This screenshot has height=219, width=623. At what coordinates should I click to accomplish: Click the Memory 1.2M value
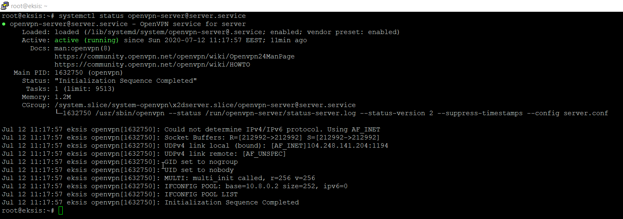[x=63, y=97]
